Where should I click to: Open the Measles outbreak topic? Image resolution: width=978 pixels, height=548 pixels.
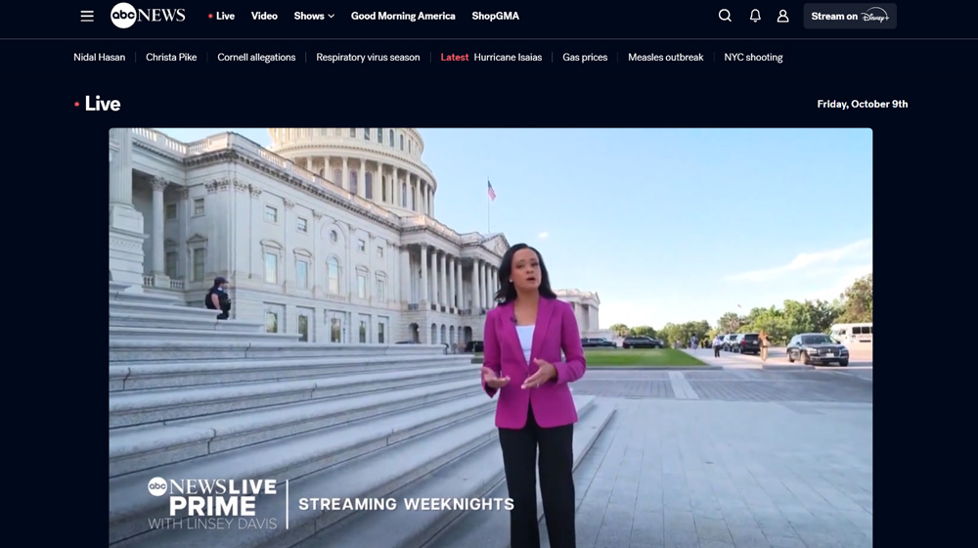pos(665,58)
